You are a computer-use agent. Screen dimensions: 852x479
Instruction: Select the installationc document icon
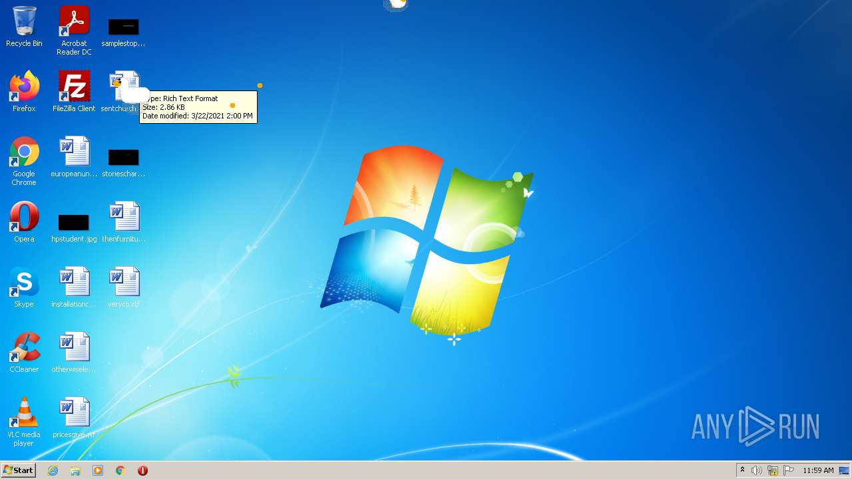pyautogui.click(x=74, y=287)
